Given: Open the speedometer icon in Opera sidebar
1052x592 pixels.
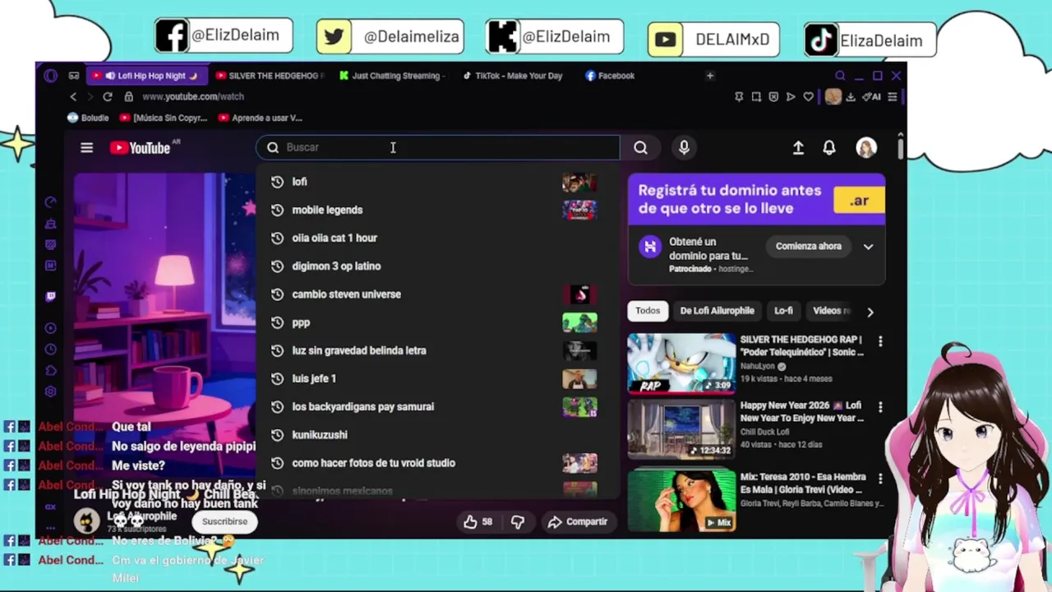Looking at the screenshot, I should 51,202.
